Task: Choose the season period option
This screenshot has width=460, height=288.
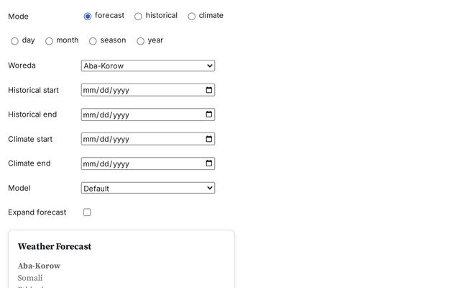Action: click(93, 41)
